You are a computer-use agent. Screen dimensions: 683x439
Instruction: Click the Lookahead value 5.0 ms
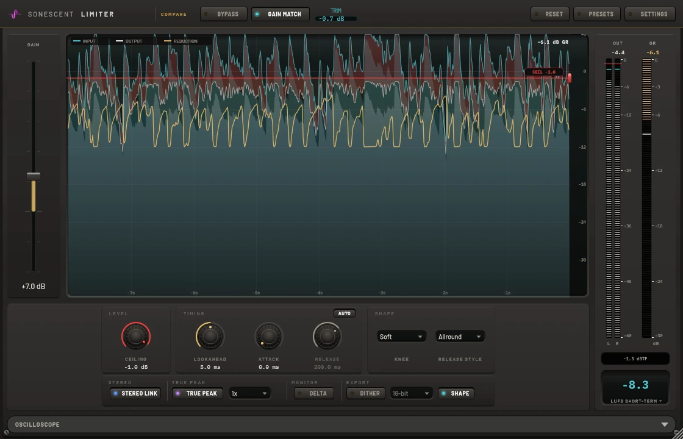pyautogui.click(x=210, y=367)
